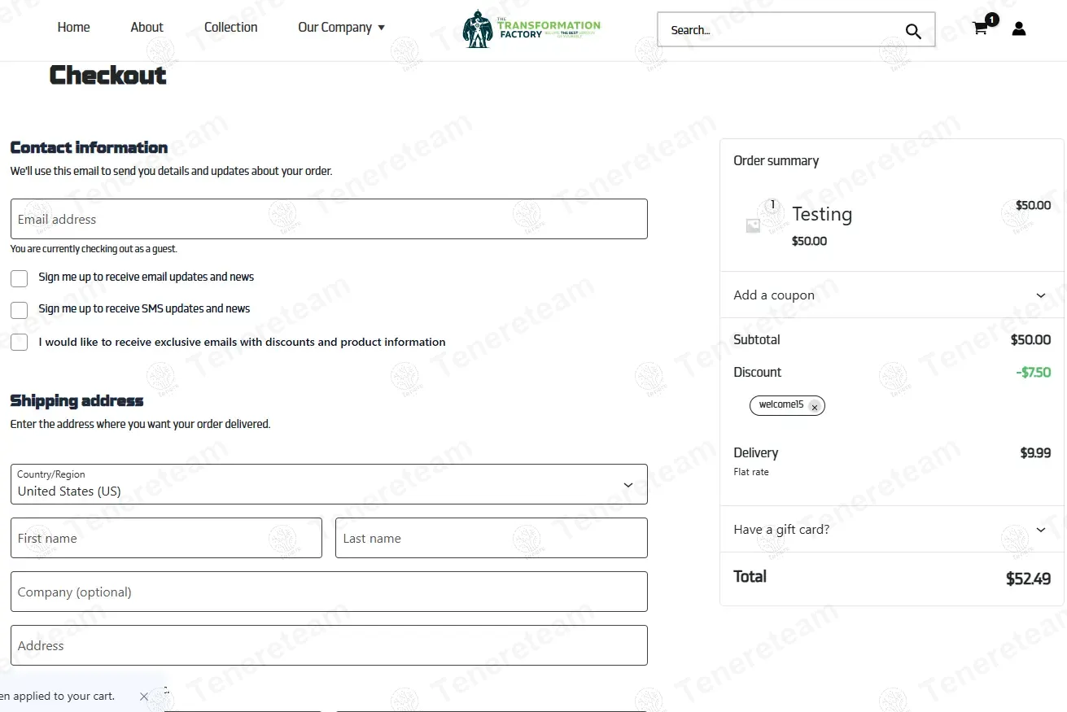This screenshot has width=1067, height=712.
Task: Navigate to the Collection page
Action: click(230, 28)
